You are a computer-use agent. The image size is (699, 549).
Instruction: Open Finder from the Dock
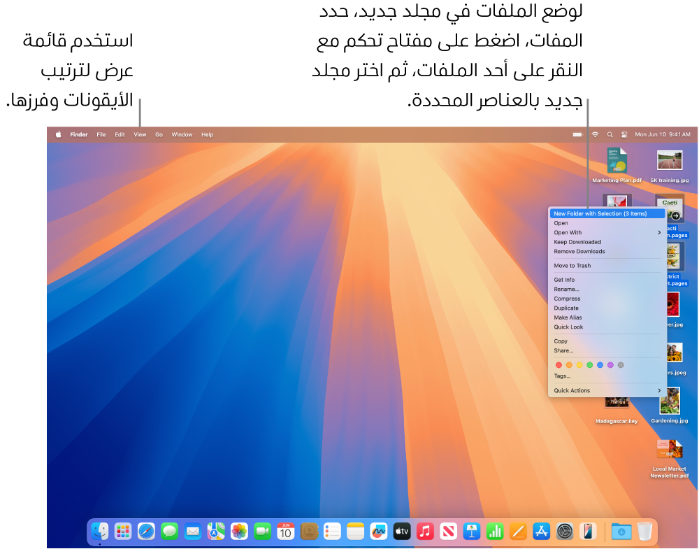(x=100, y=531)
